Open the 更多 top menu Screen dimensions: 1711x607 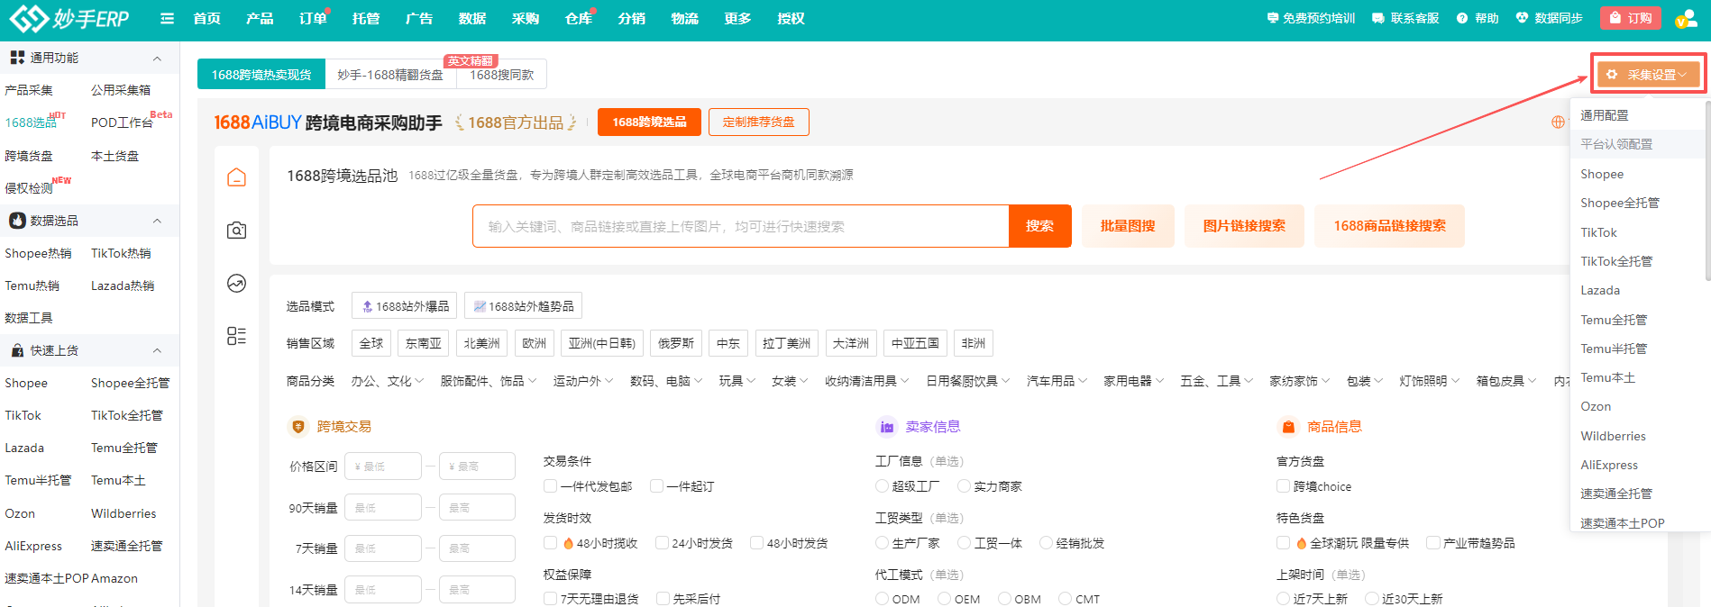pyautogui.click(x=738, y=18)
